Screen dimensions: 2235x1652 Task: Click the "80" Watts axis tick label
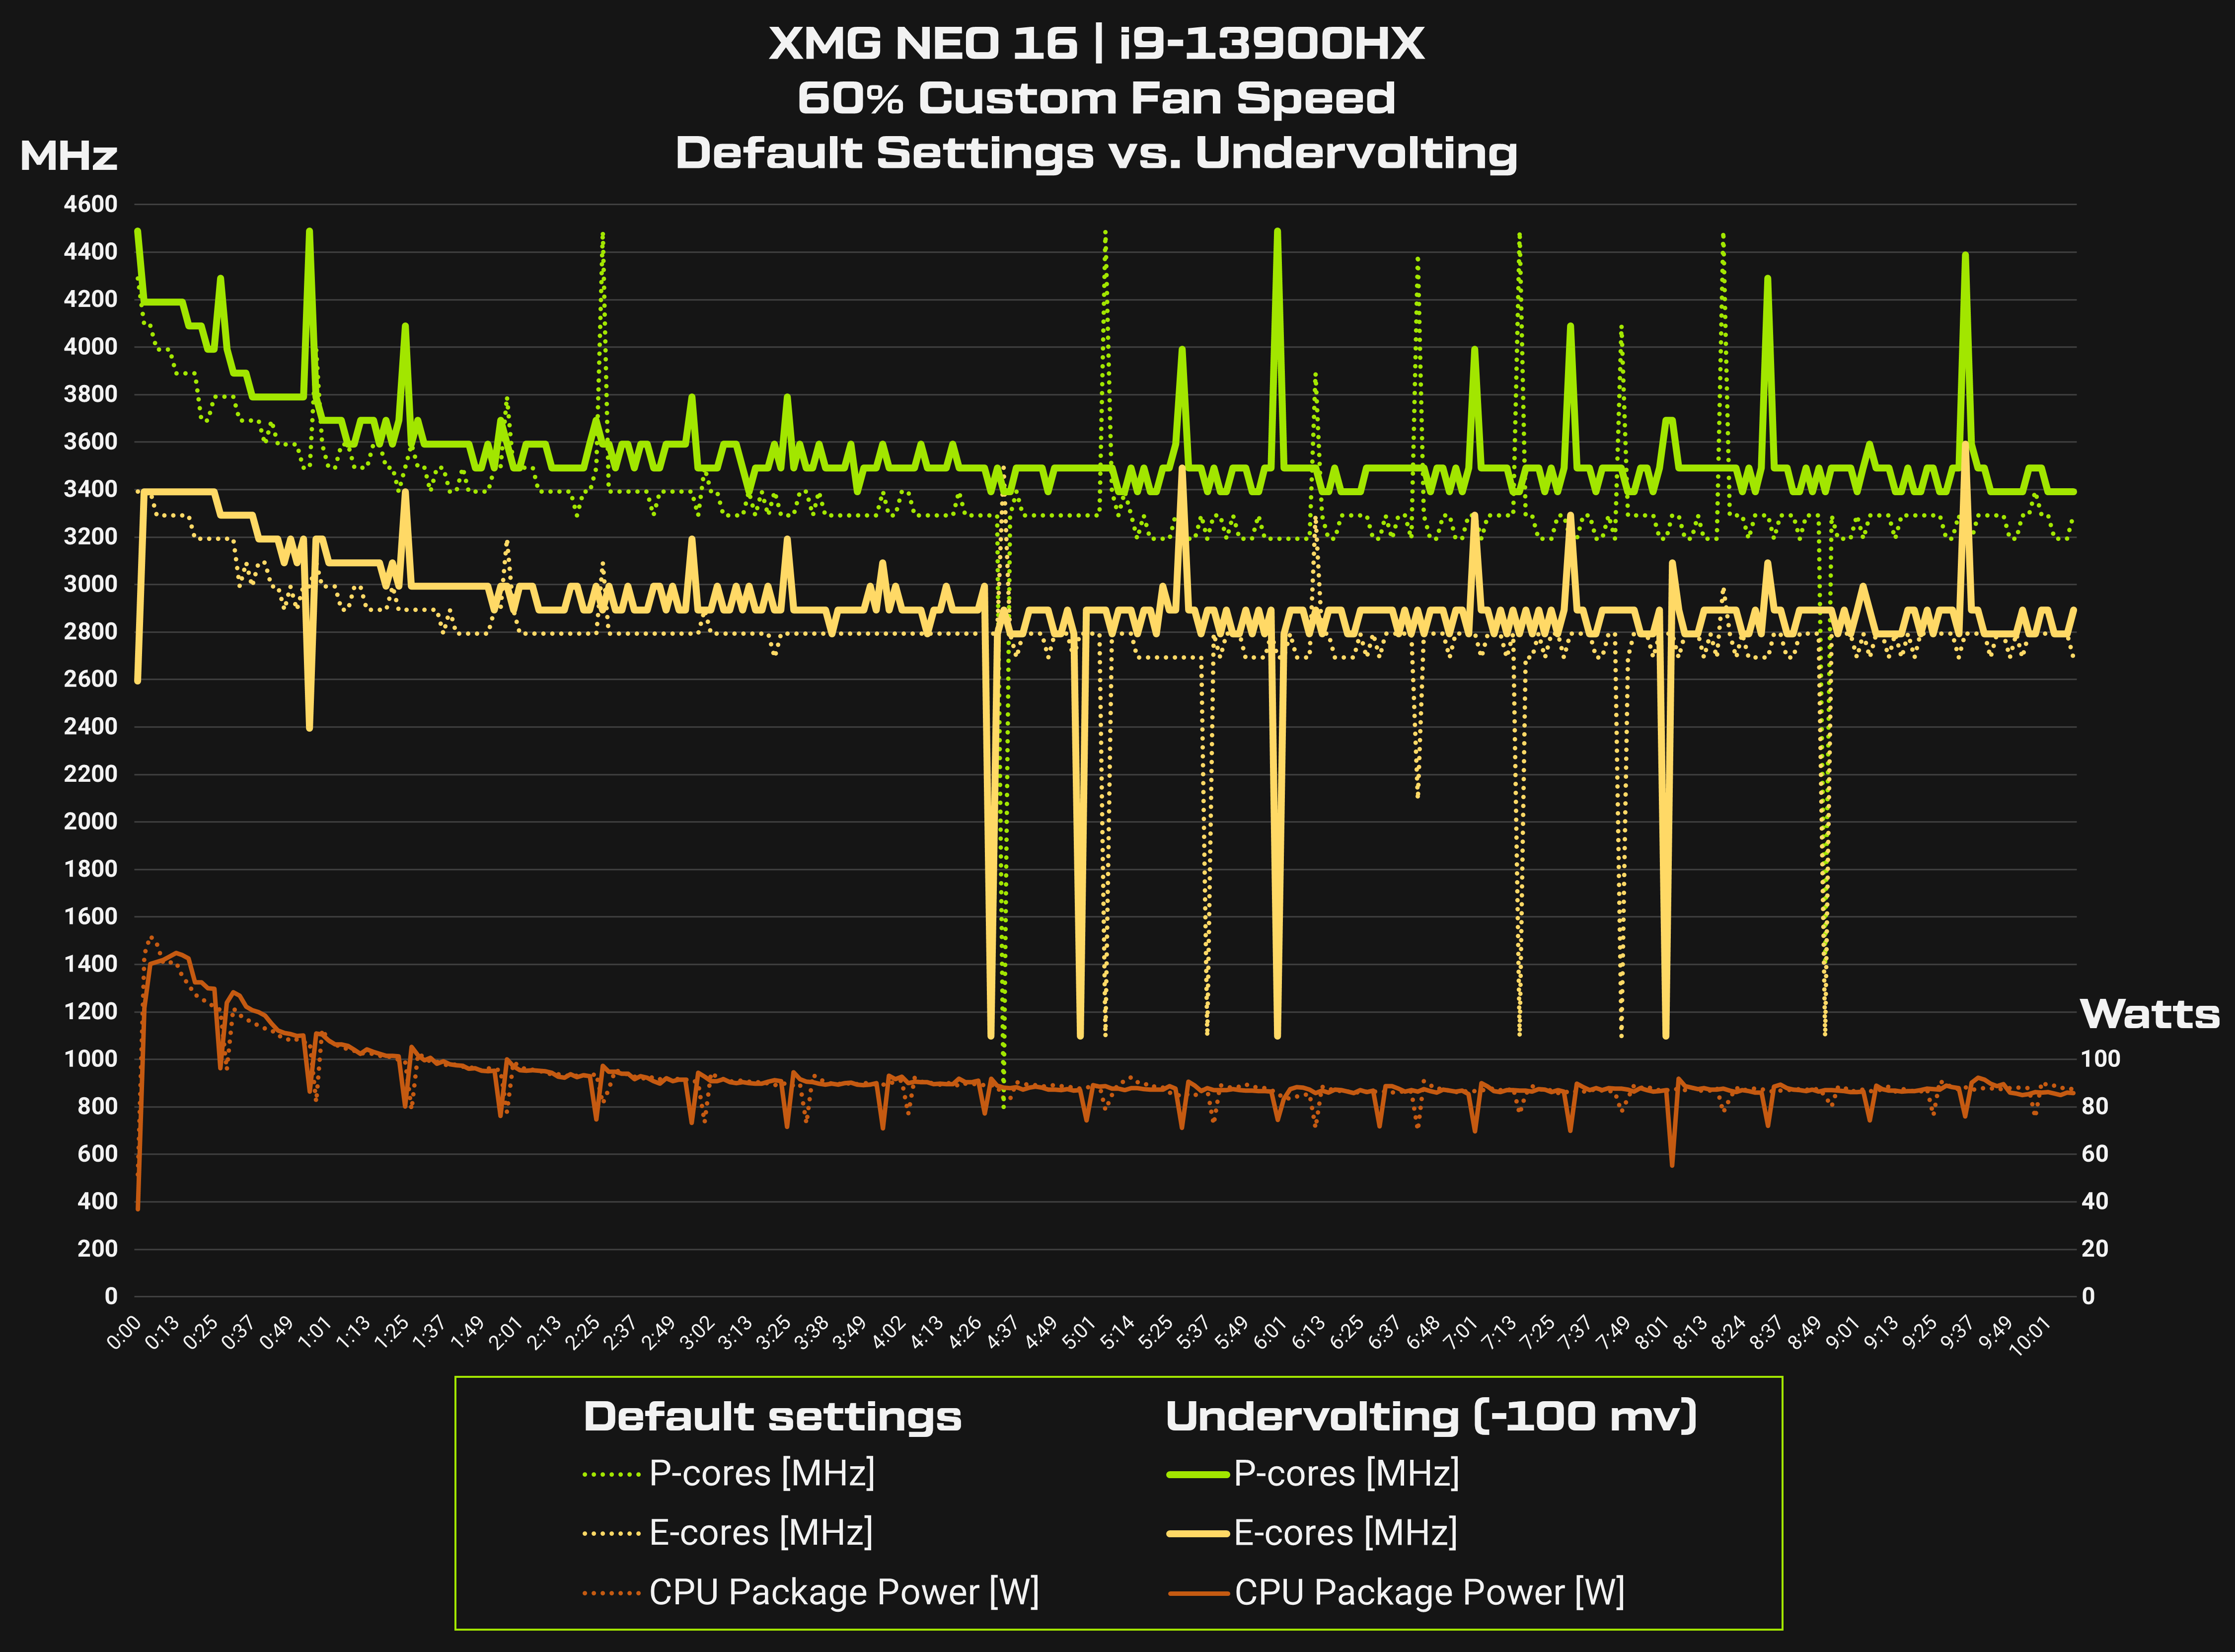tap(2094, 1107)
